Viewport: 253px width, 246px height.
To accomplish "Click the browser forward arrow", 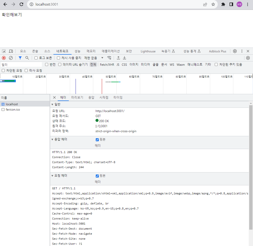I will 13,4.
